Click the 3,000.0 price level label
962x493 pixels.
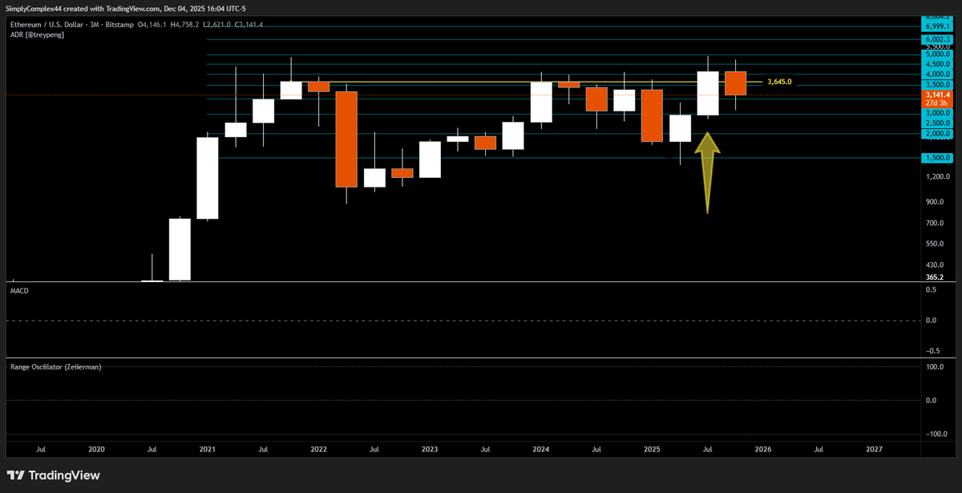pos(938,114)
